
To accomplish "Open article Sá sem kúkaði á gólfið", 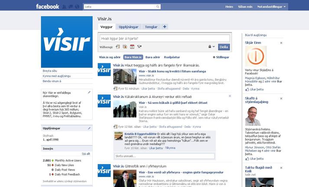I will click(173, 103).
